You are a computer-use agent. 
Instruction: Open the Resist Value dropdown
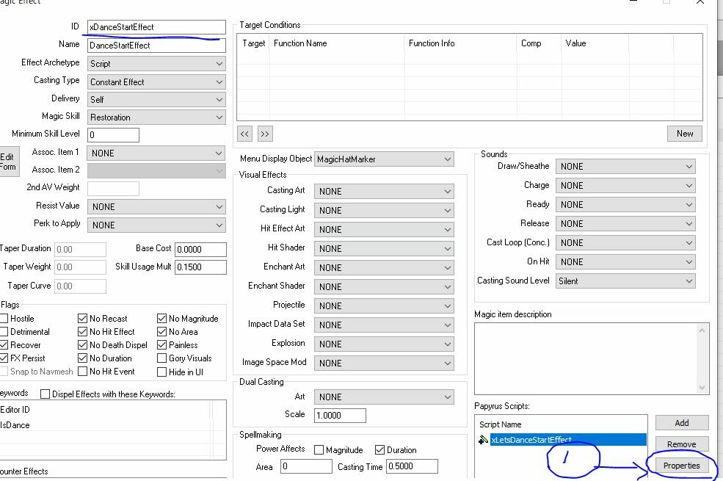click(156, 206)
